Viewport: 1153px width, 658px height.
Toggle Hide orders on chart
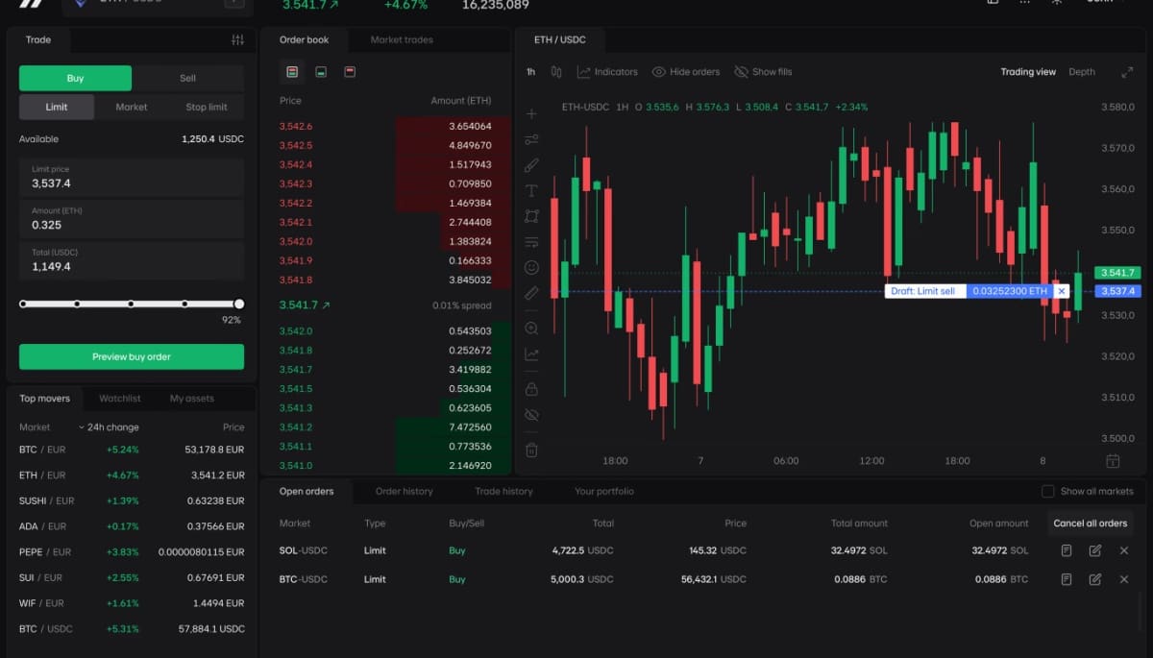click(686, 72)
